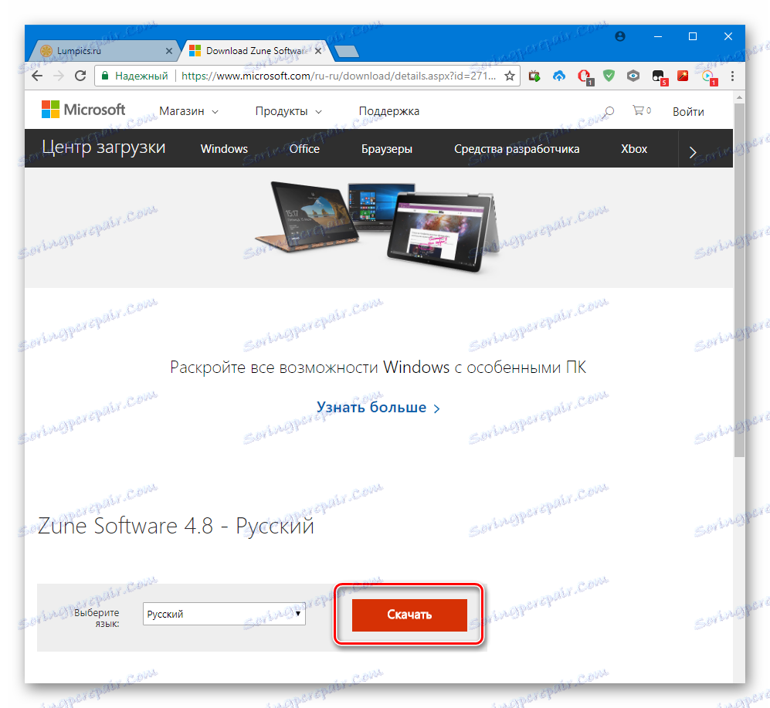Open the Поддержка menu item
Image resolution: width=770 pixels, height=708 pixels.
click(x=389, y=111)
